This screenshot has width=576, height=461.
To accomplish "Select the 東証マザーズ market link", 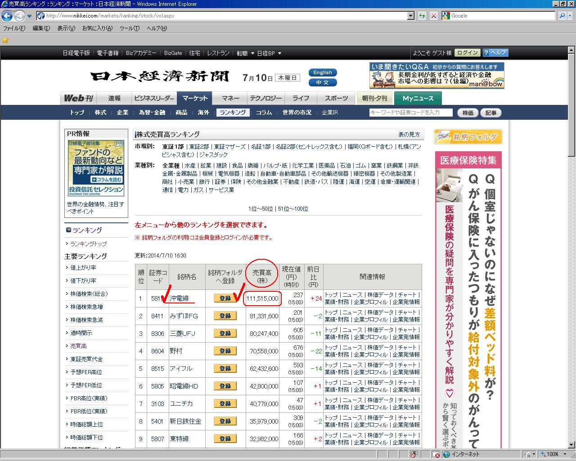I will [x=229, y=147].
